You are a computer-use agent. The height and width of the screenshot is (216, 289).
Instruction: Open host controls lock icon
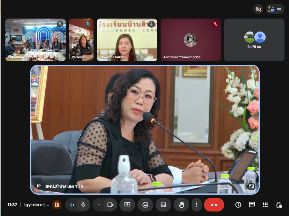tap(279, 205)
